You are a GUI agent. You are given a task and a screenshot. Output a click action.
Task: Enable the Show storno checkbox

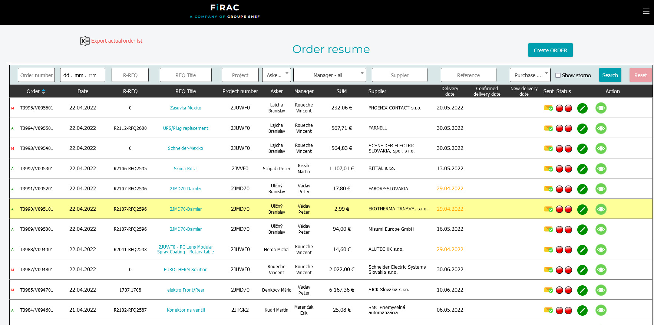click(x=558, y=75)
